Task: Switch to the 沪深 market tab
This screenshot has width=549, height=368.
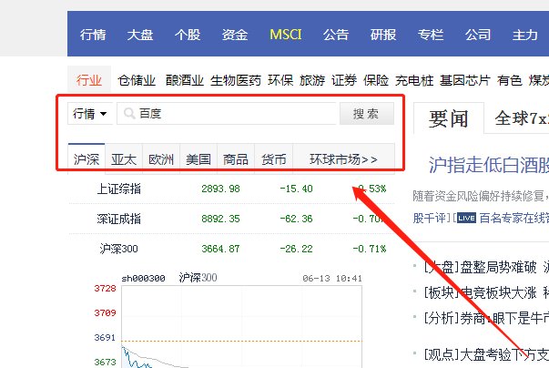Action: pyautogui.click(x=86, y=159)
